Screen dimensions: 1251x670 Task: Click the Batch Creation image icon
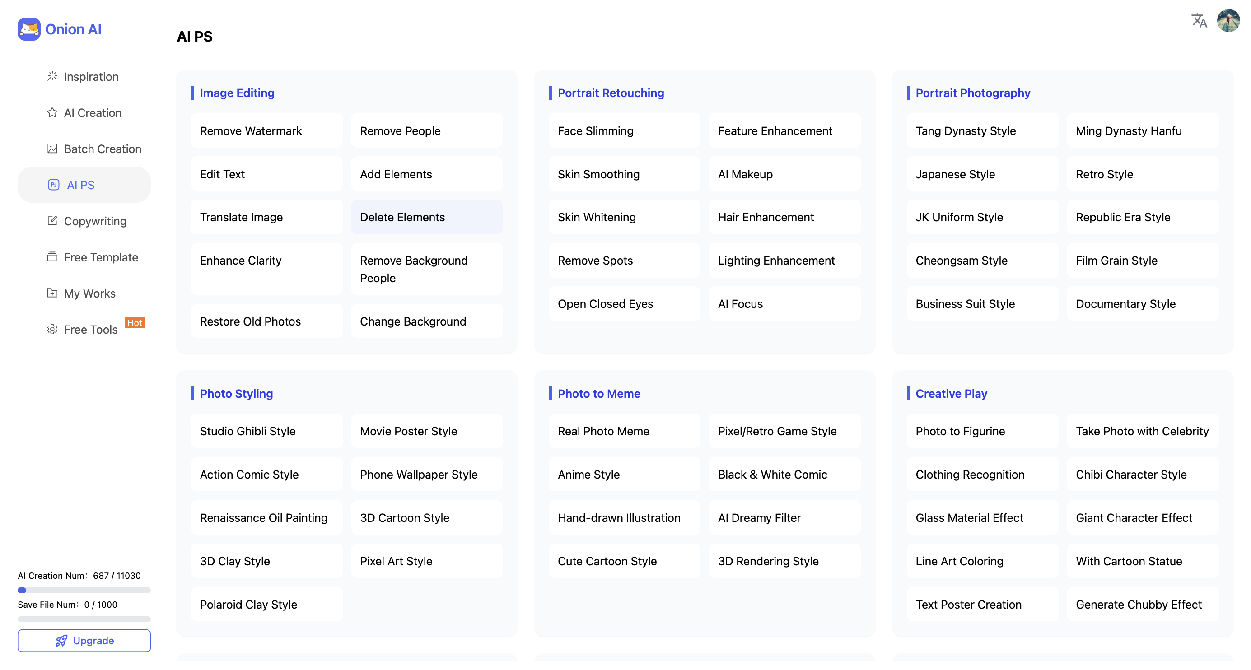coord(52,149)
